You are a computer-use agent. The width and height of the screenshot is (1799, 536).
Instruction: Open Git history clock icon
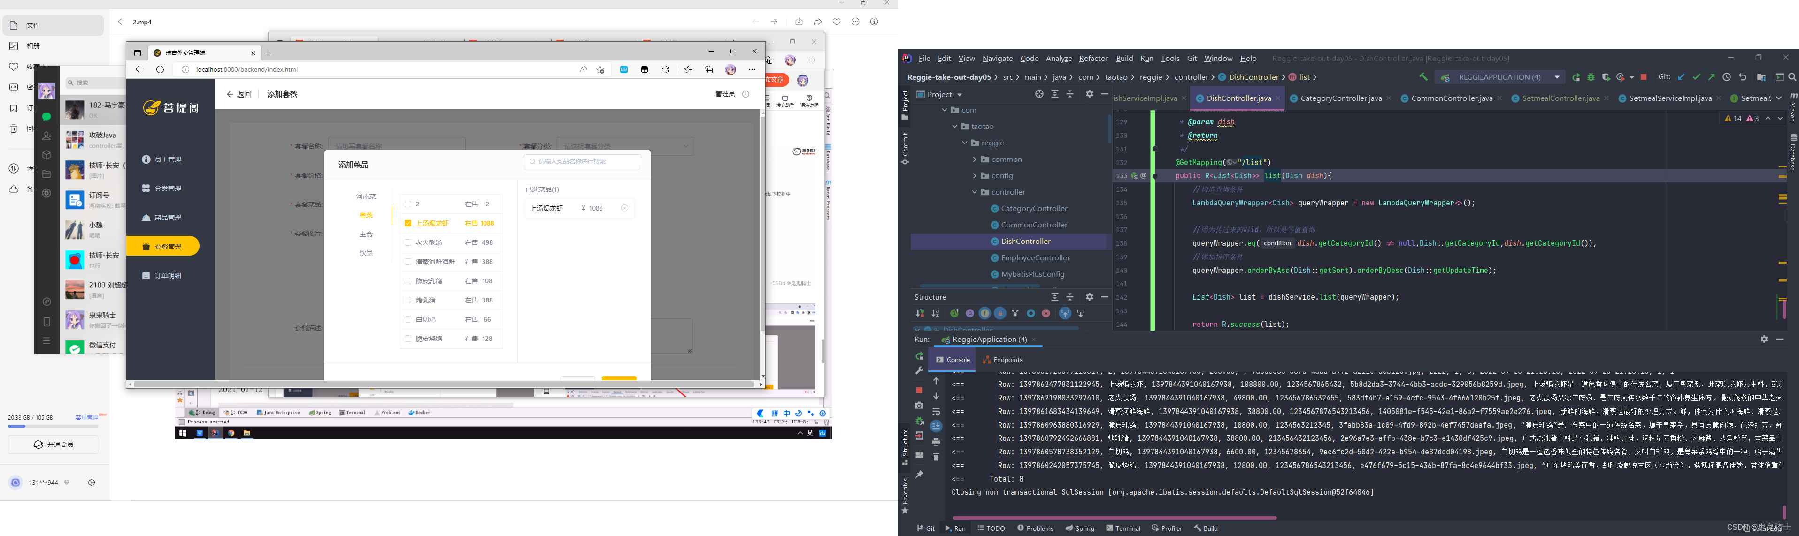click(1727, 77)
